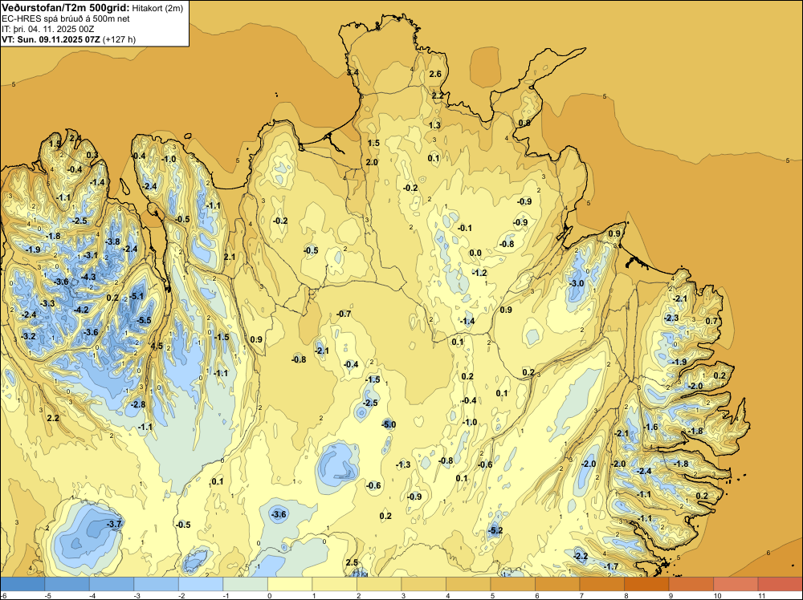Select the line 'EC-HRES spá brúuð á 500m net'
Image resolution: width=803 pixels, height=600 pixels.
[x=66, y=18]
